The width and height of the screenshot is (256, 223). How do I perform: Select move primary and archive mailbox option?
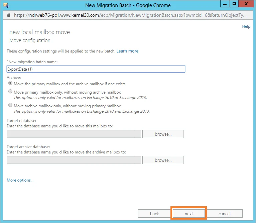click(10, 83)
